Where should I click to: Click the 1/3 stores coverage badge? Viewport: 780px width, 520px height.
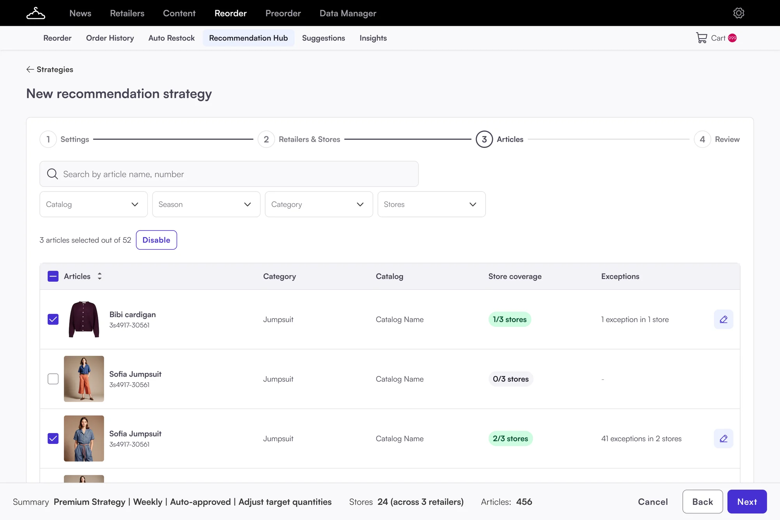click(510, 319)
